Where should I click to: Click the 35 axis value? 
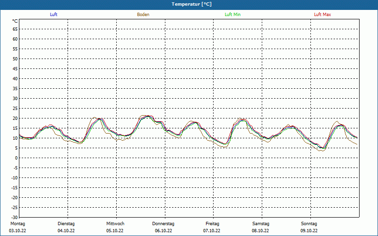pyautogui.click(x=15, y=89)
